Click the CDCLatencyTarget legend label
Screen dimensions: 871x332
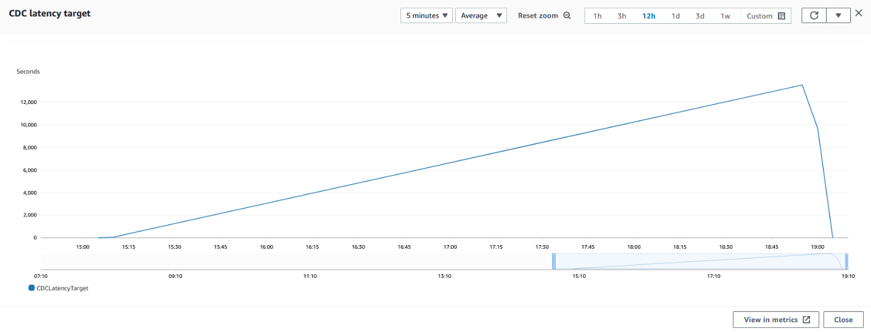62,288
